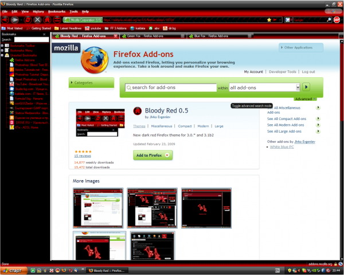Open the Add to Firefox dropdown arrow
This screenshot has height=275, width=344.
pos(167,156)
